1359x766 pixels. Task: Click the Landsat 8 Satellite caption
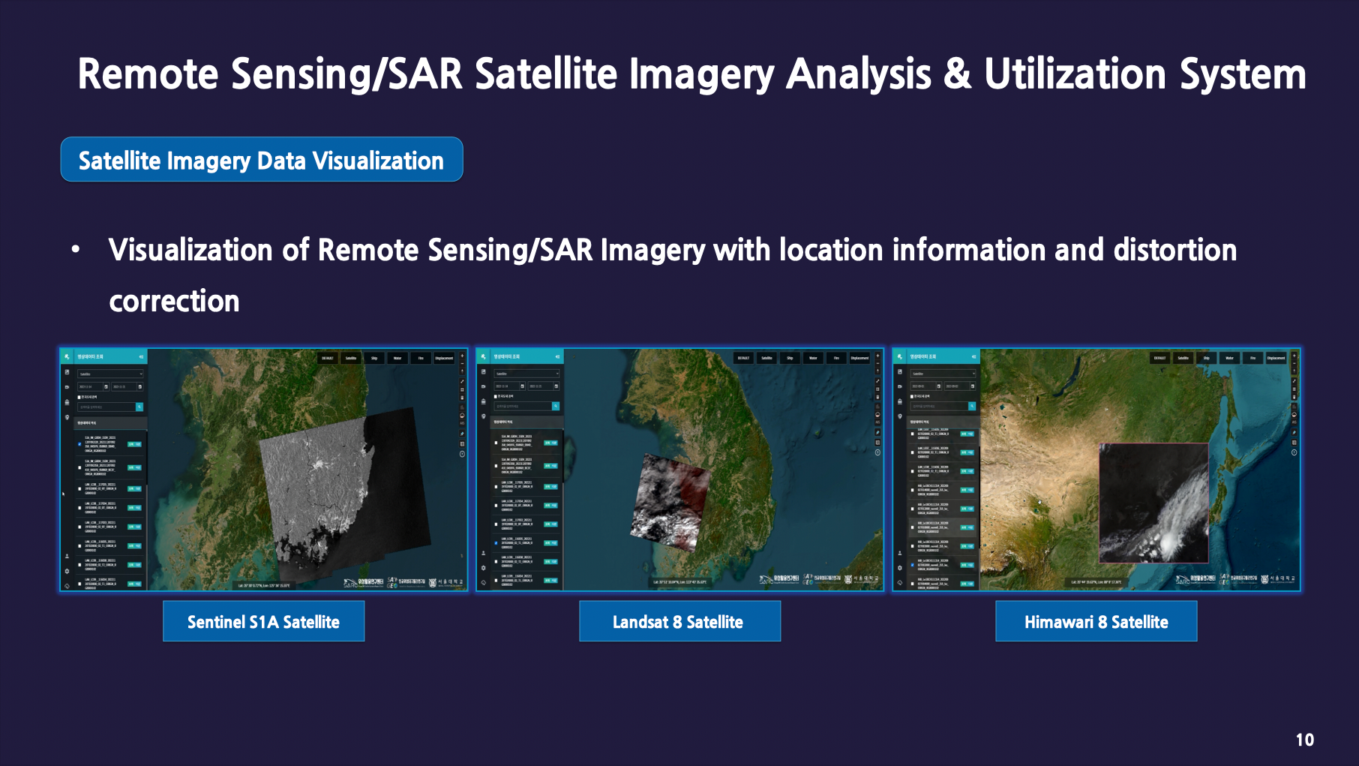[679, 621]
